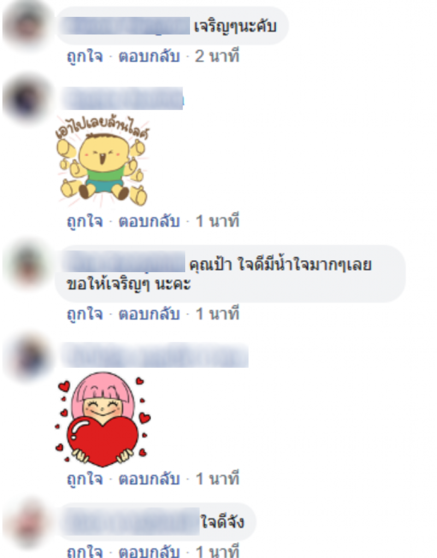Open the pink-haired girl heart sticker
The height and width of the screenshot is (558, 437).
[x=103, y=420]
